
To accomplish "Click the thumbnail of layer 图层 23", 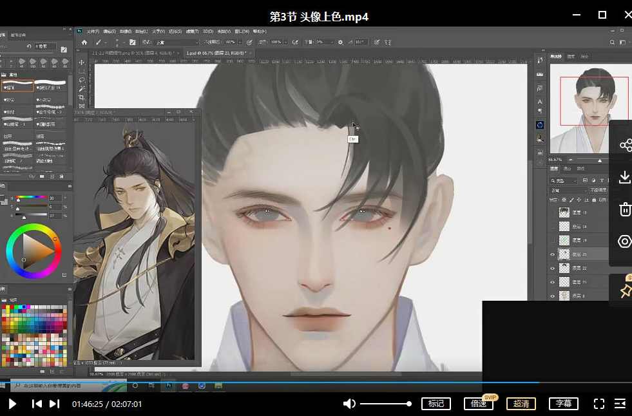I will [x=564, y=253].
